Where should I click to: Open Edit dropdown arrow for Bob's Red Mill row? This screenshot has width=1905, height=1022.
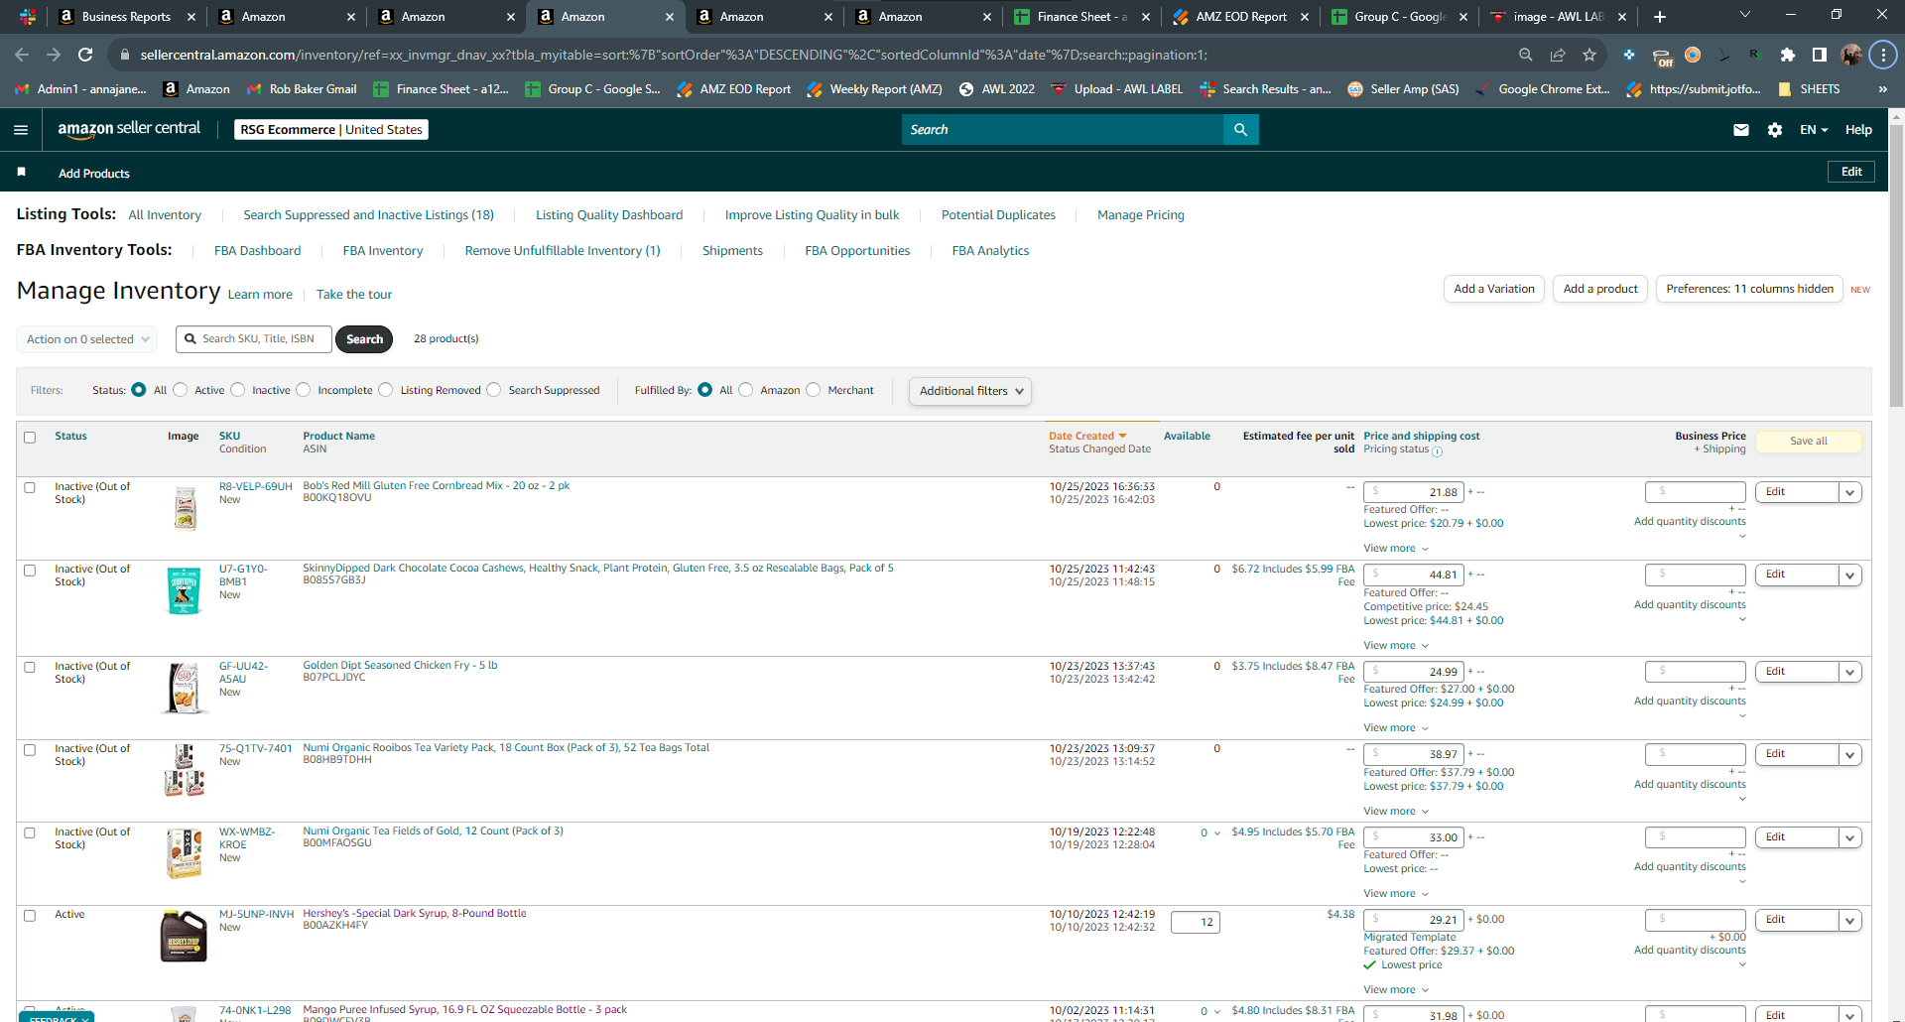(1850, 492)
